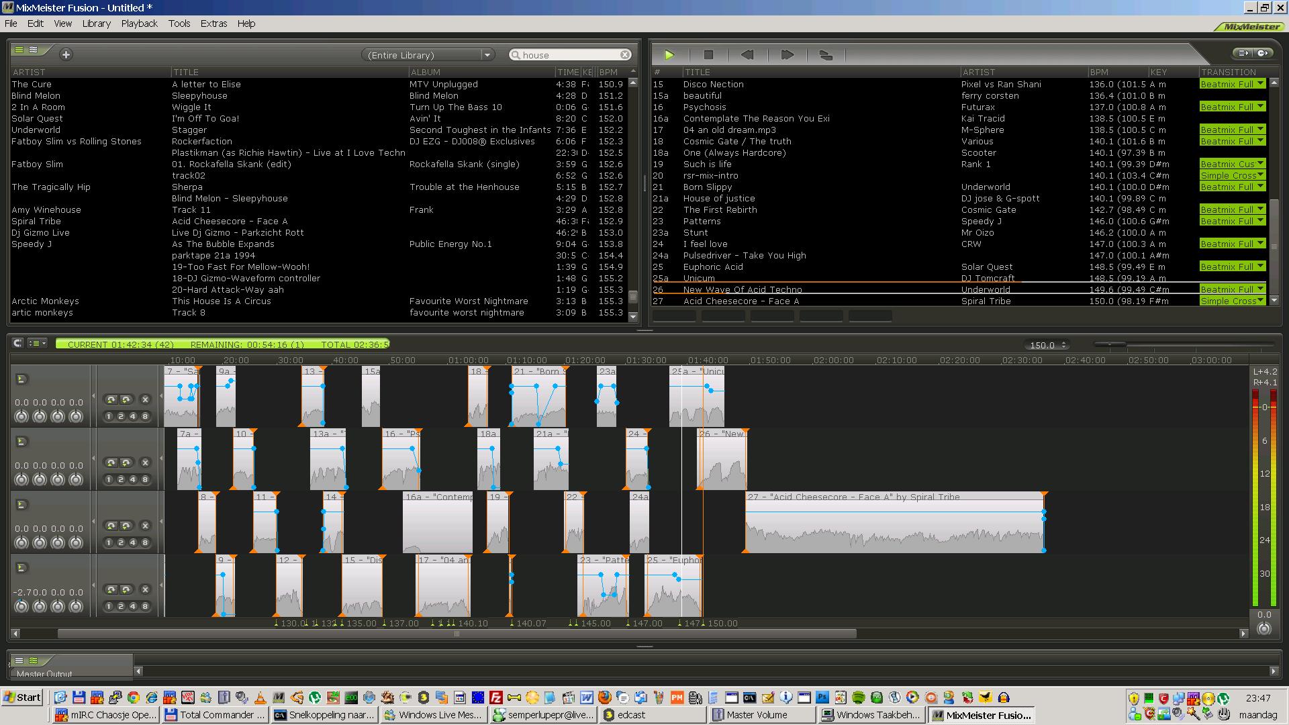Select beat grid 2 on the fourth track

coord(121,606)
